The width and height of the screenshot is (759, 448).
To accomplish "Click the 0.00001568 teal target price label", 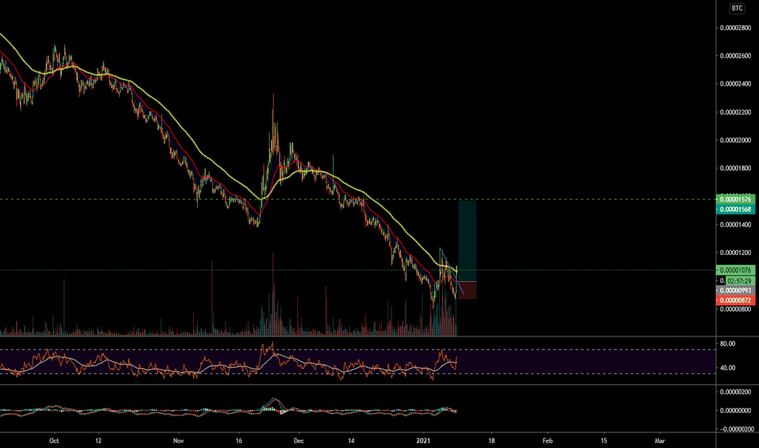I will coord(735,209).
